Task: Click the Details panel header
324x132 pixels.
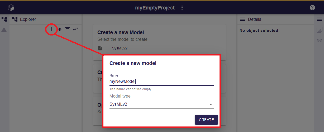Action: point(254,19)
